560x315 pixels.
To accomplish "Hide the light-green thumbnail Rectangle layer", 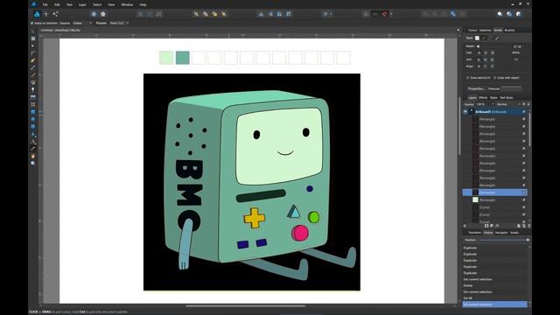I will (x=524, y=200).
